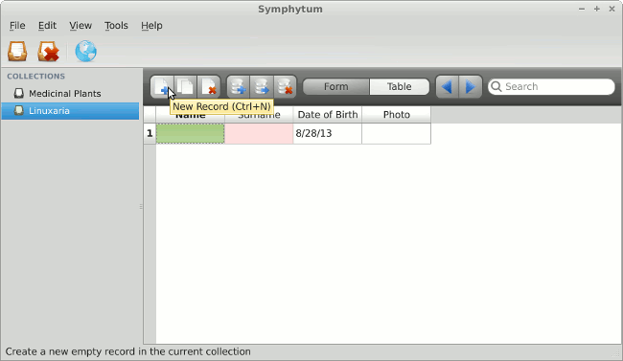Maximize the Symphytum window
Screen dimensions: 623x361
point(597,9)
